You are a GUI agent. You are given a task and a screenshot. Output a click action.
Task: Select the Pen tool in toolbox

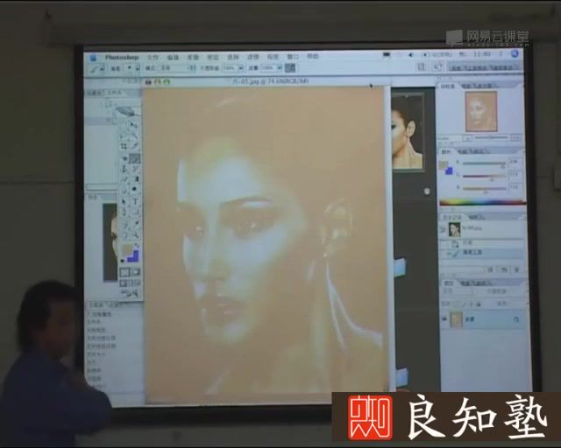pyautogui.click(x=124, y=212)
